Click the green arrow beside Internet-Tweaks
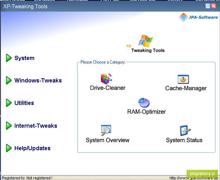Screen dimensions: 220x180 pyautogui.click(x=9, y=126)
